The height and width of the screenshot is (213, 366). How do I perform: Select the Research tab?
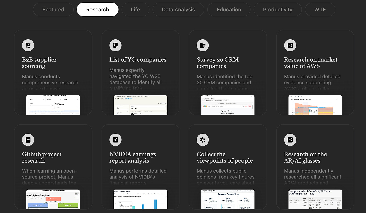[98, 10]
